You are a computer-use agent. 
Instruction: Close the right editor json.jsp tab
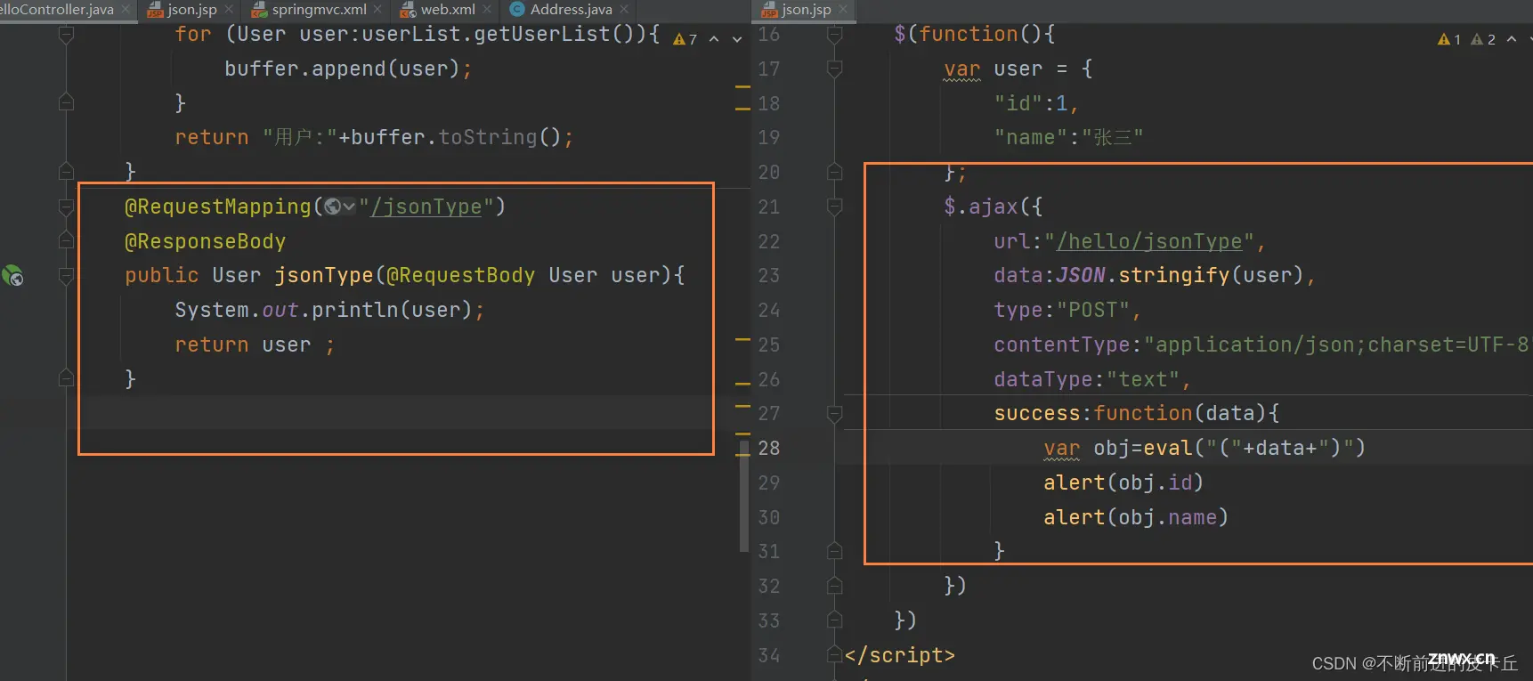[843, 10]
